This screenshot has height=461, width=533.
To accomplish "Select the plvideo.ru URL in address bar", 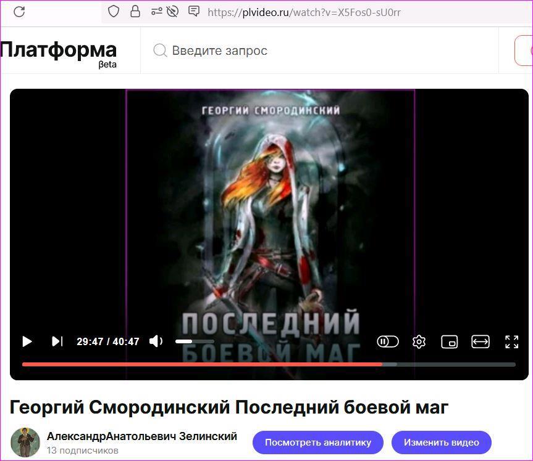I will (x=304, y=12).
